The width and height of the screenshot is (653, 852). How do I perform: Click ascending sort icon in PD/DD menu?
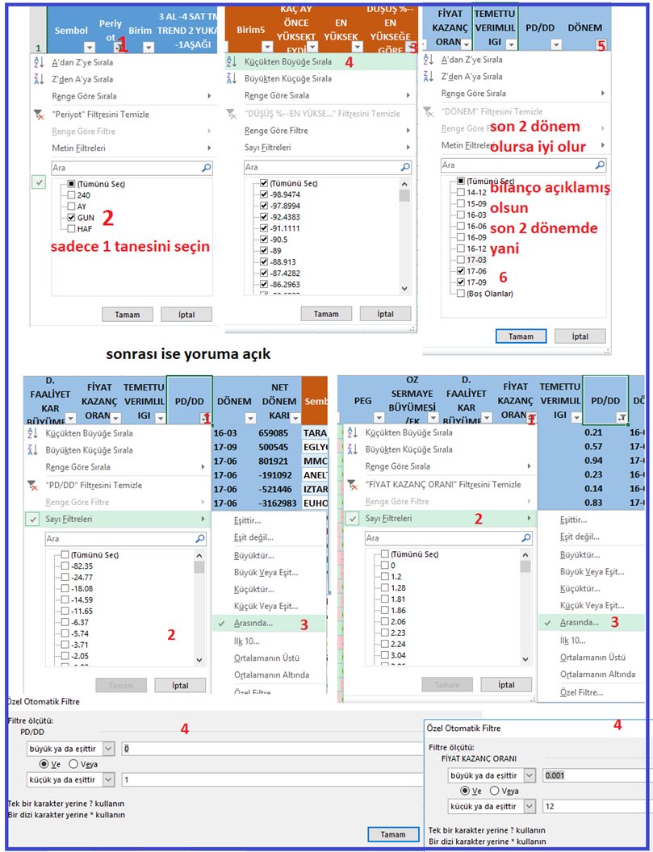tap(32, 433)
